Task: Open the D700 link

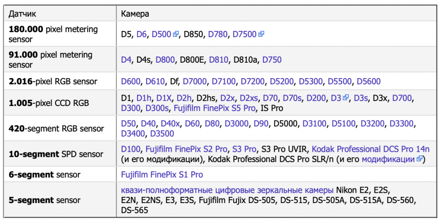Action: tap(402, 98)
